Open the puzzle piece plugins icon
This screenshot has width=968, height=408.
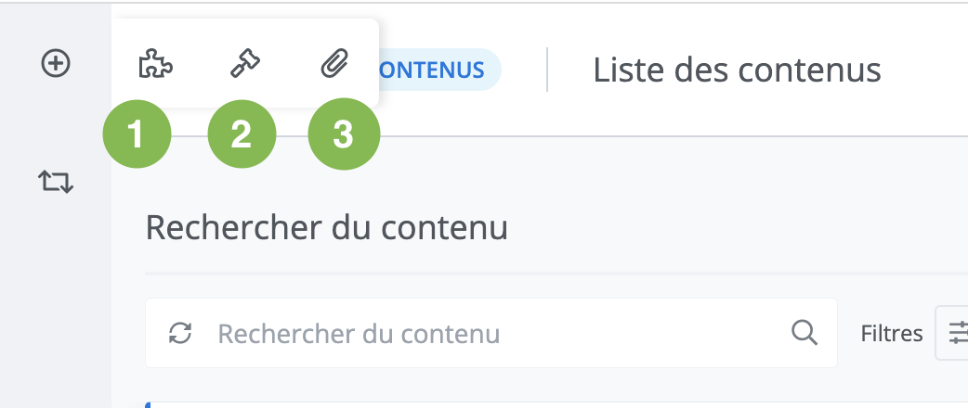point(155,64)
